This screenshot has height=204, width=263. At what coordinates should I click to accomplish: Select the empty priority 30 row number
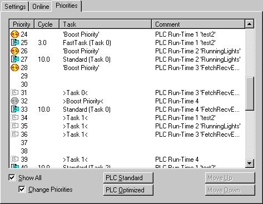(24, 84)
